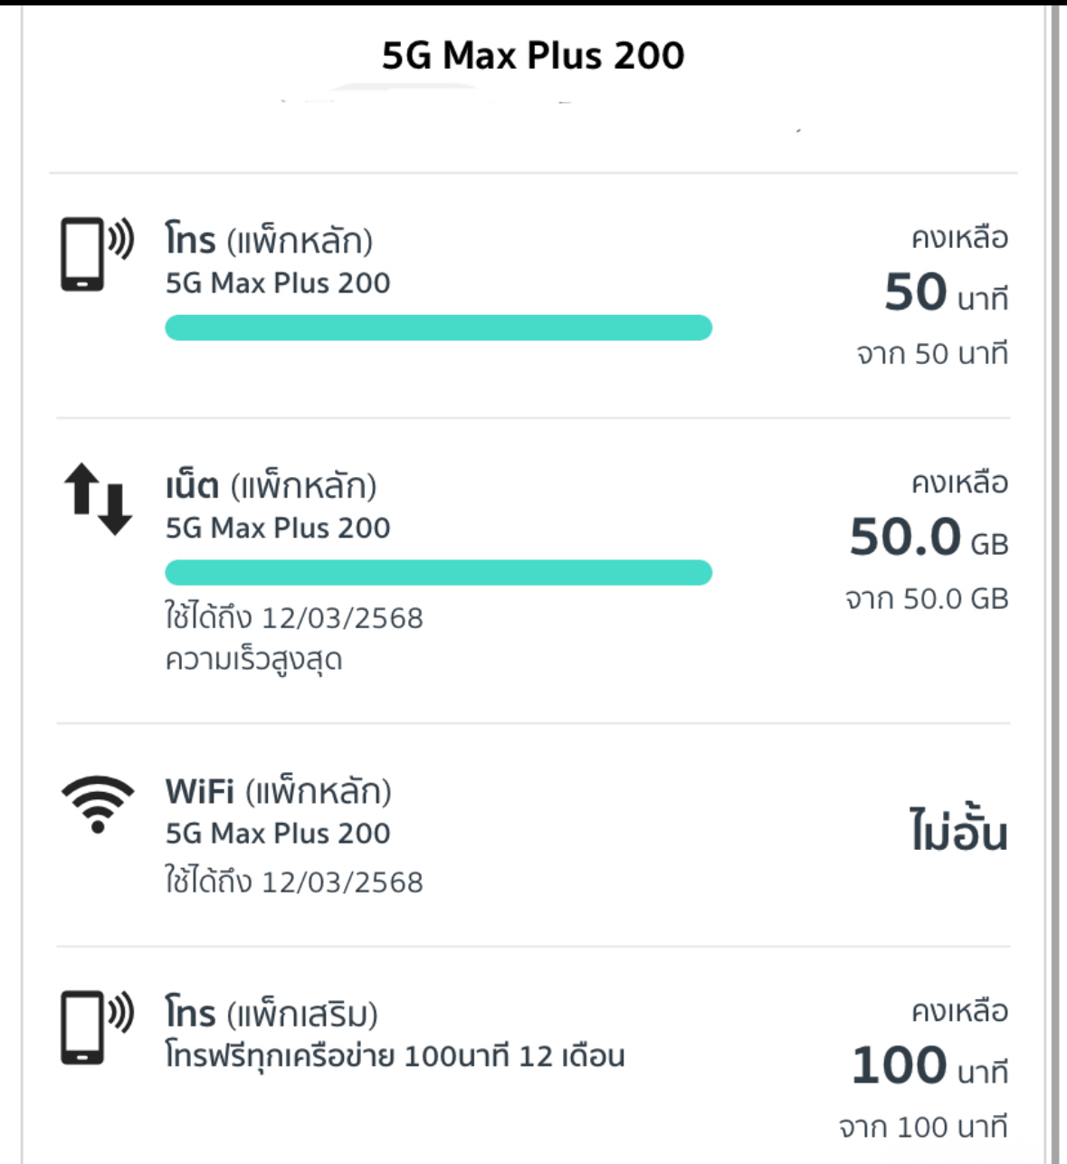Viewport: 1067px width, 1164px height.
Task: Tap the WiFi signal icon
Action: pyautogui.click(x=98, y=804)
